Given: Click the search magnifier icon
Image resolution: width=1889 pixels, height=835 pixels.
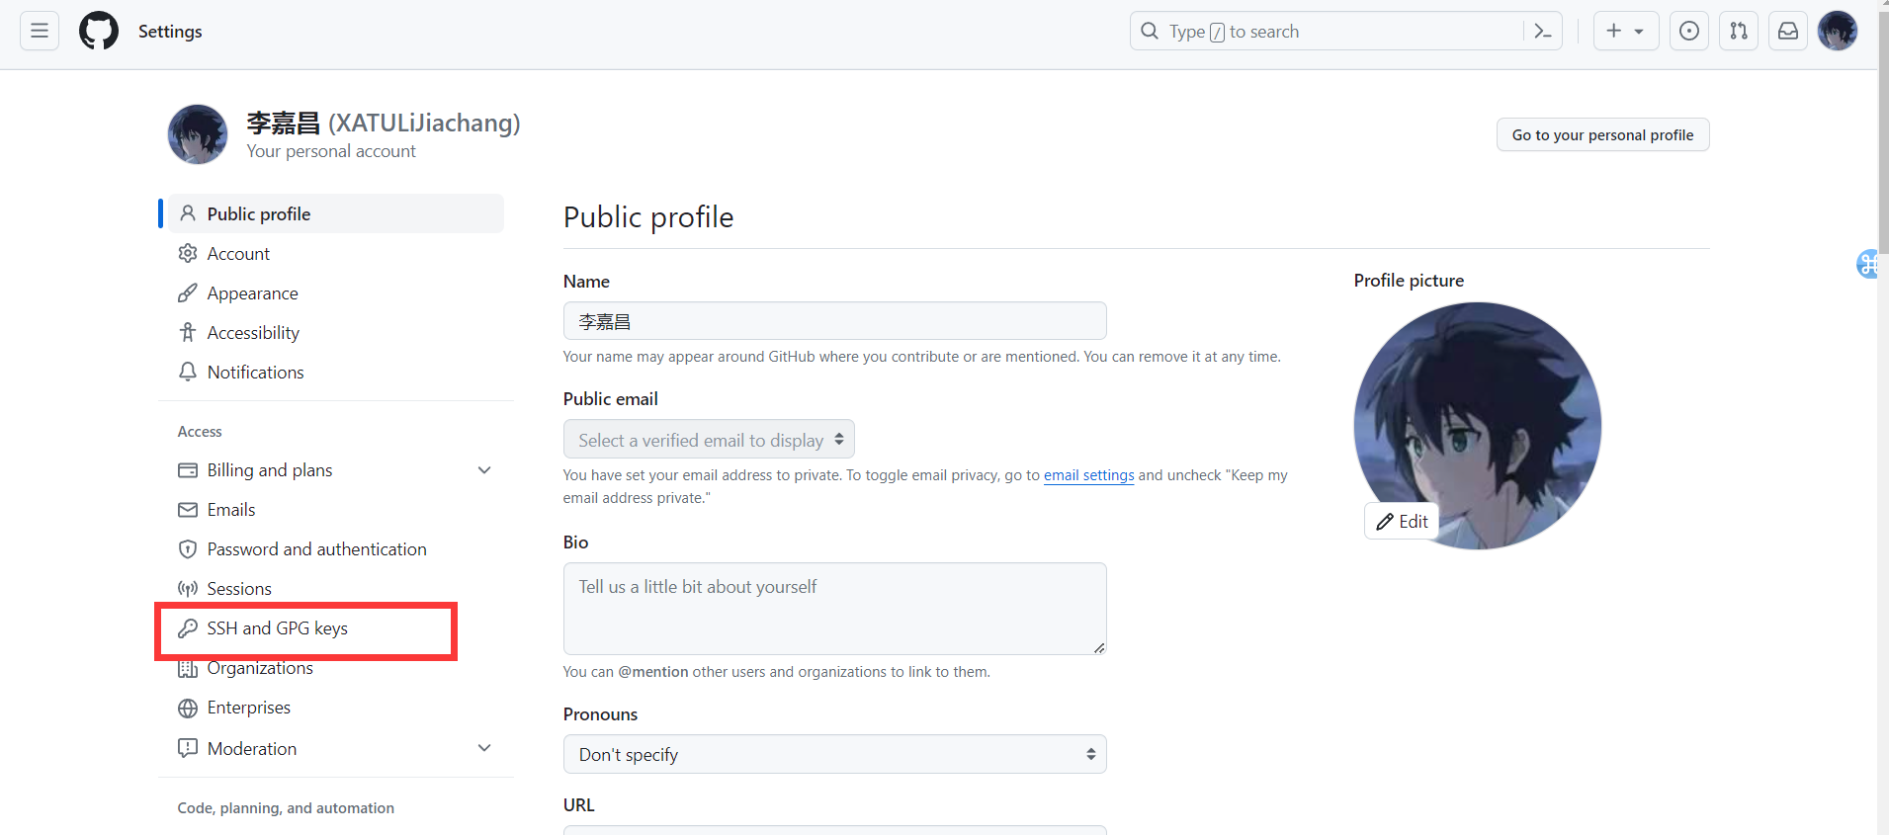Looking at the screenshot, I should (x=1150, y=31).
